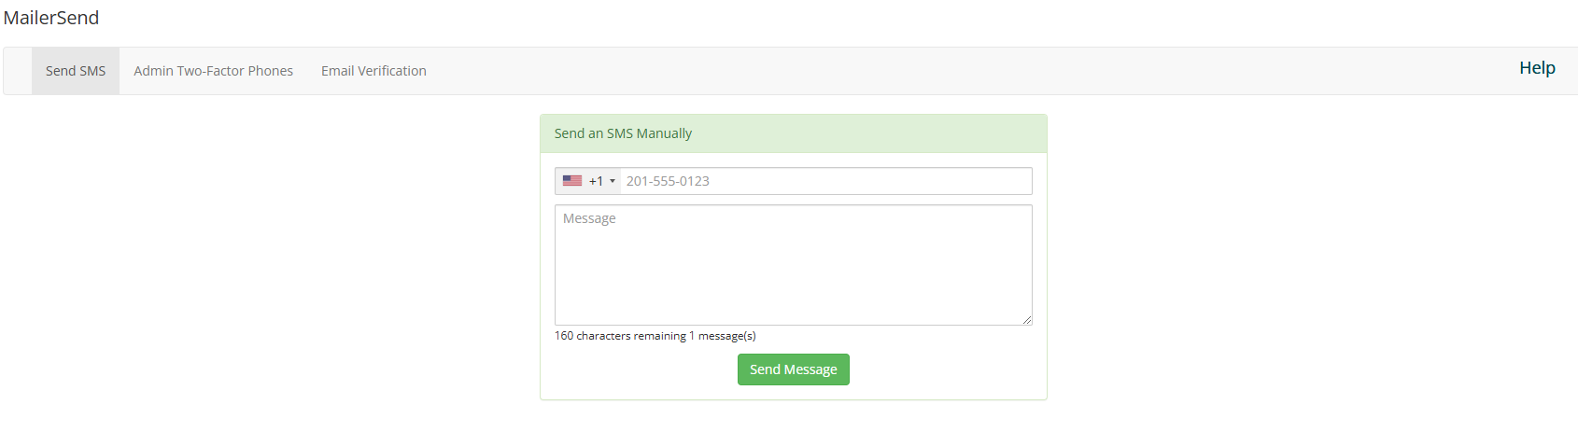Click the 1 message(s) count text
This screenshot has width=1578, height=432.
[723, 336]
